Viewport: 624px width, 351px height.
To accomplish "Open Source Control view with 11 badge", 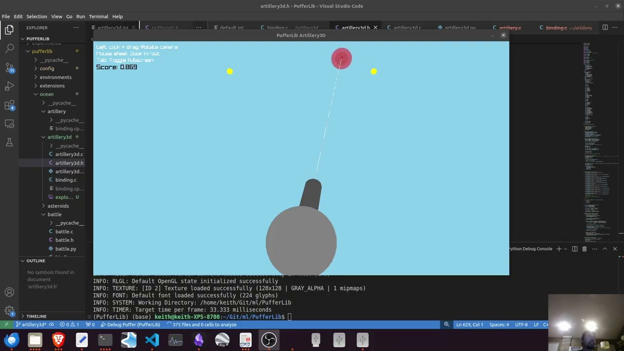I will [x=9, y=68].
